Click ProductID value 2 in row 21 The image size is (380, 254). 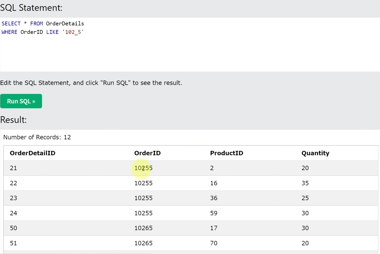[x=212, y=168]
